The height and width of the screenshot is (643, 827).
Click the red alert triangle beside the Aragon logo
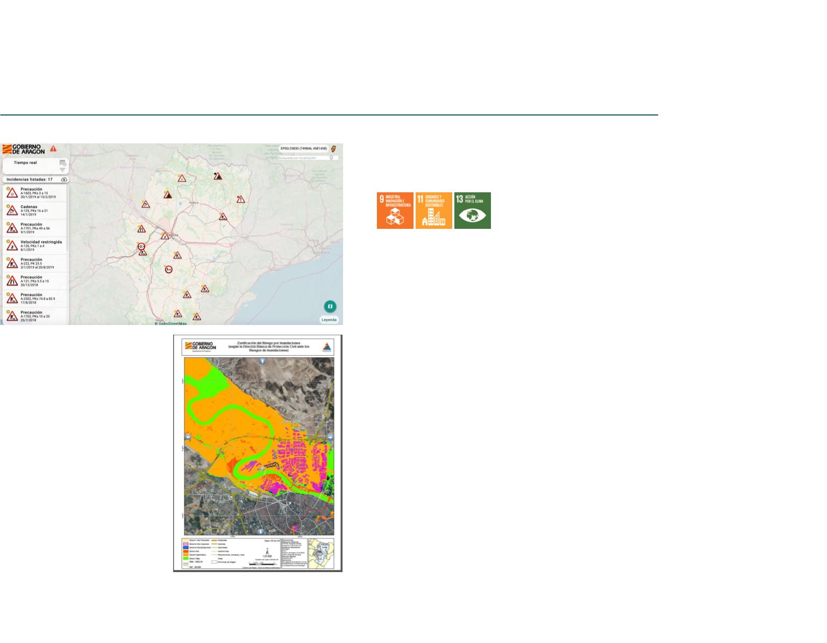click(x=53, y=148)
